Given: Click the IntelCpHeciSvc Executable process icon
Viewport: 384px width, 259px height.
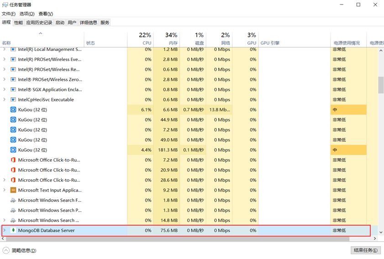Looking at the screenshot, I should tap(13, 100).
